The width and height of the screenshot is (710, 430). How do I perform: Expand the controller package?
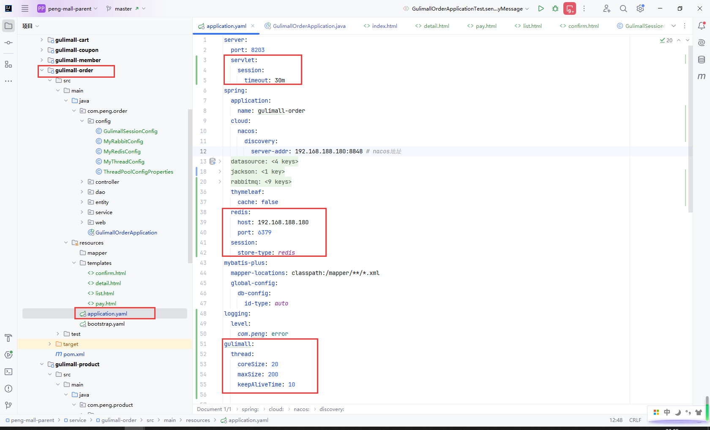click(x=82, y=182)
